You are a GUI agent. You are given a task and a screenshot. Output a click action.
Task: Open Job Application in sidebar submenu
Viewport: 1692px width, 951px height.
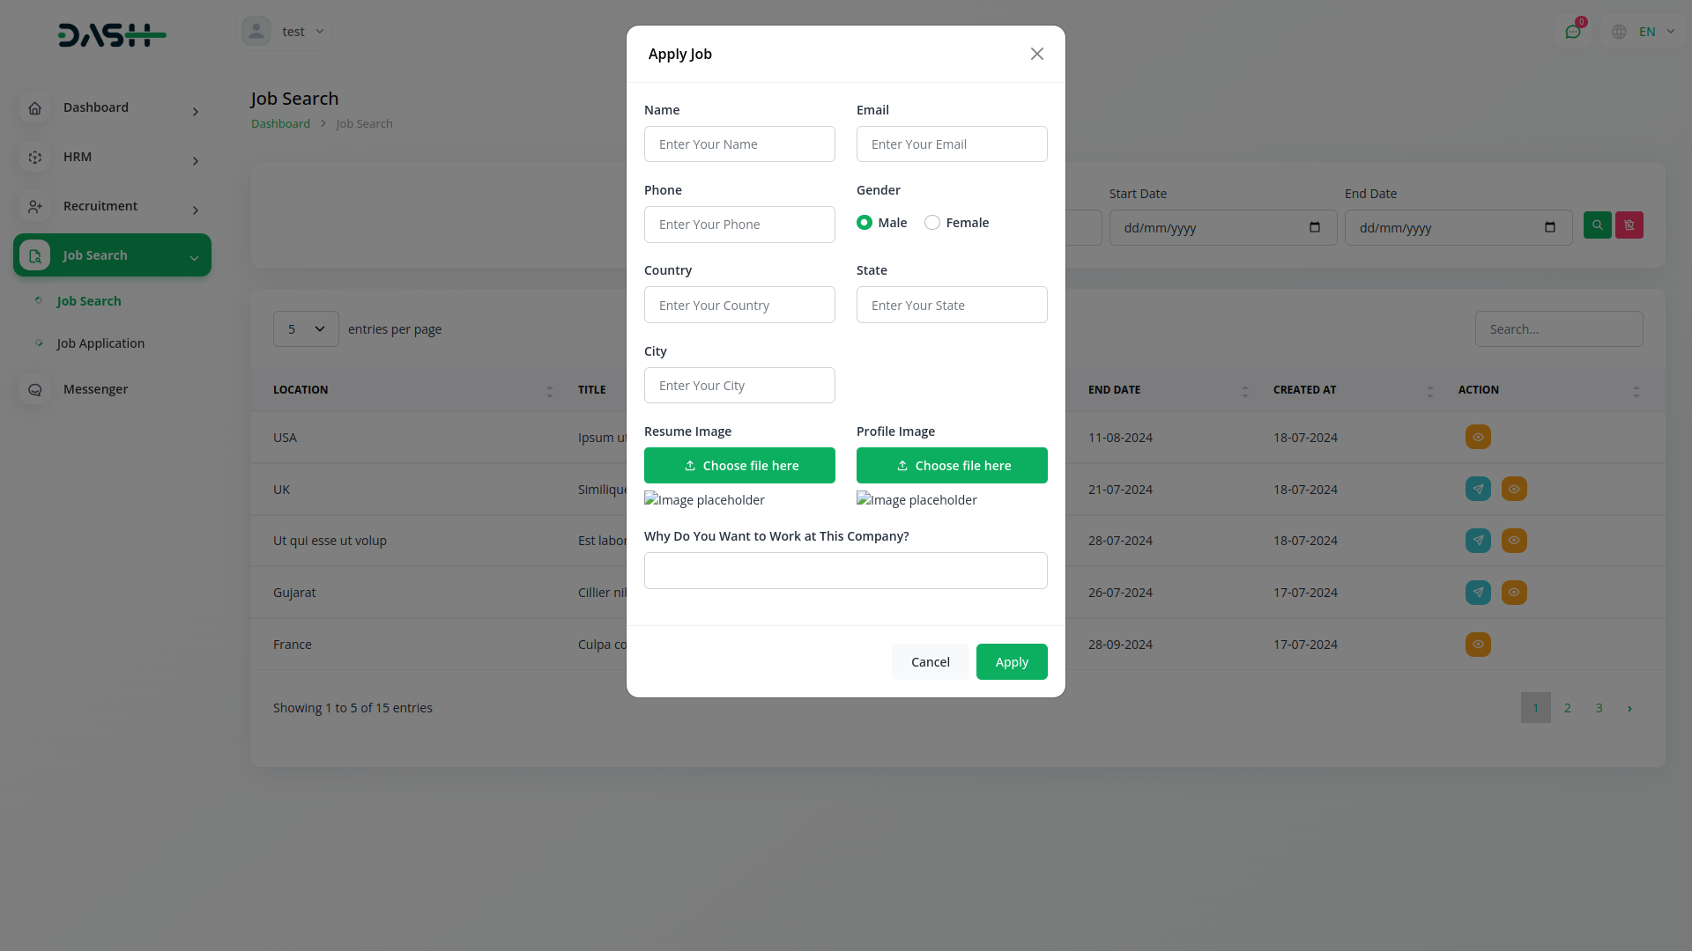pos(100,343)
